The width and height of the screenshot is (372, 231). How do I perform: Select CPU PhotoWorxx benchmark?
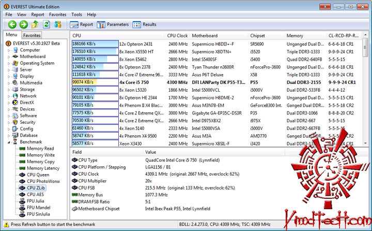point(43,181)
